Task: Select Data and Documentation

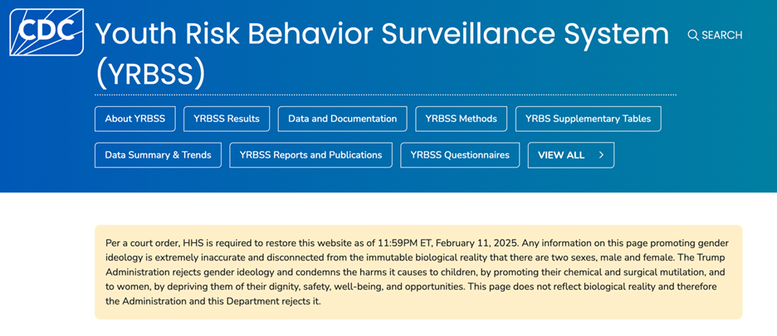Action: click(x=342, y=119)
